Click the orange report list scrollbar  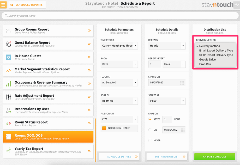pos(95,140)
